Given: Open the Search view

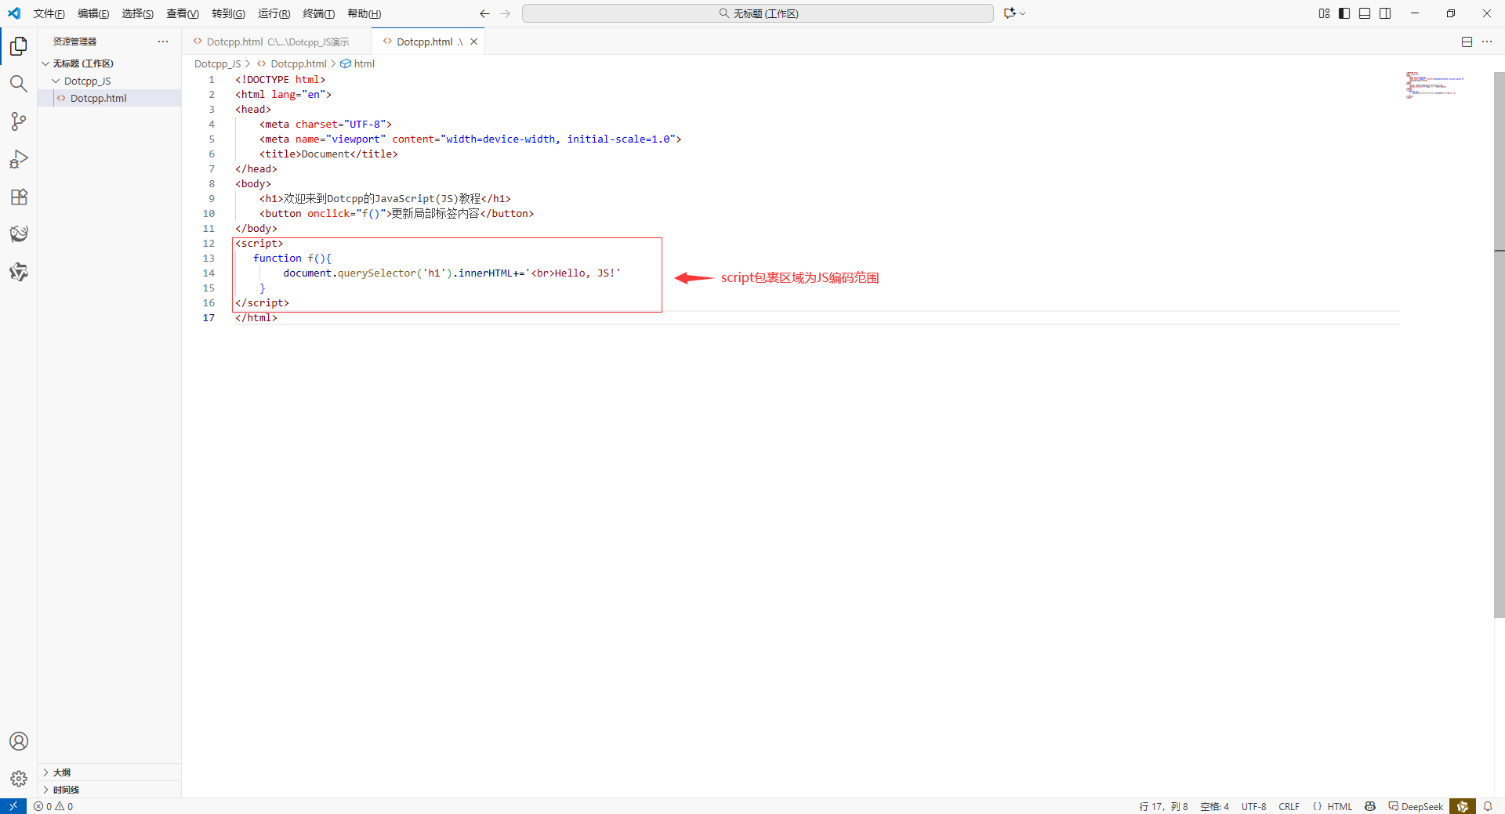Looking at the screenshot, I should click(x=18, y=84).
